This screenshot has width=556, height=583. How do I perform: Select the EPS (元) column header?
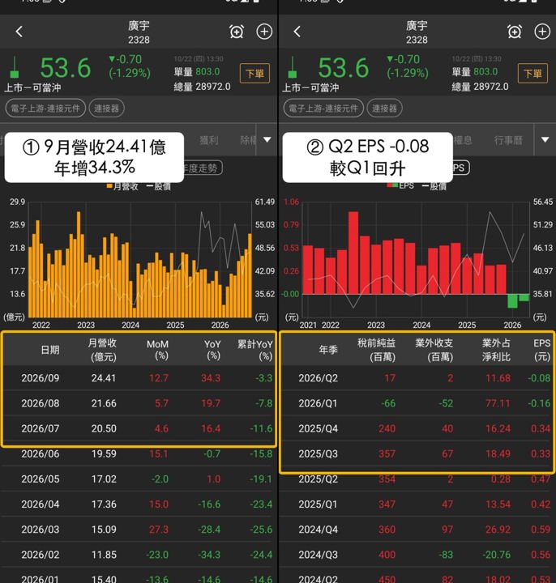542,350
